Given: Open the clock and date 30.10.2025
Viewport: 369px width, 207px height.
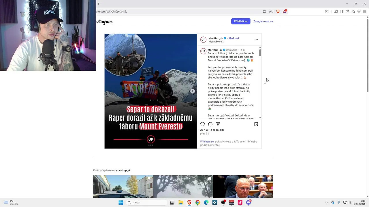Looking at the screenshot, I should pyautogui.click(x=360, y=202).
